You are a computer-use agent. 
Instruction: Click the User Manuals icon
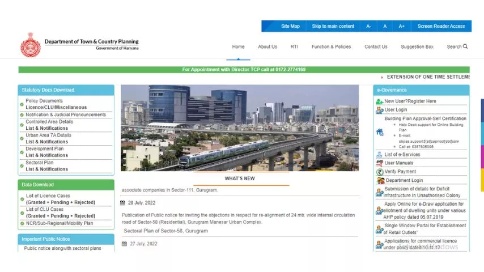[x=380, y=163]
